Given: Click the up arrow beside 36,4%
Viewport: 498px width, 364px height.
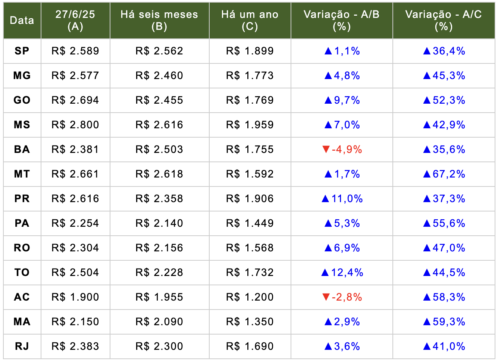Looking at the screenshot, I should point(427,51).
